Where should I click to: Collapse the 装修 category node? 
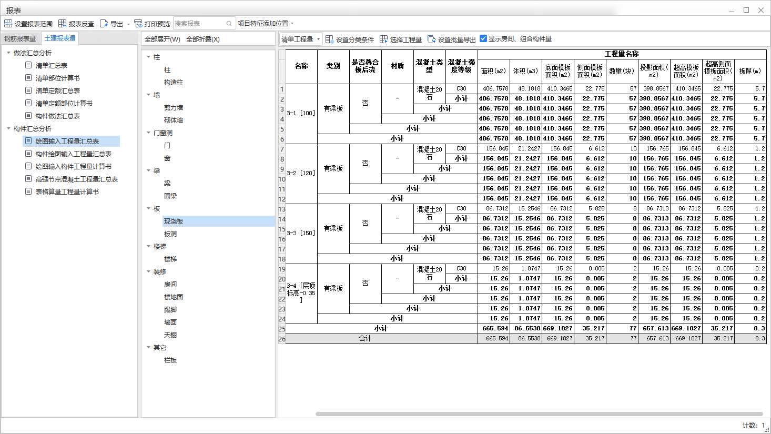pos(148,271)
